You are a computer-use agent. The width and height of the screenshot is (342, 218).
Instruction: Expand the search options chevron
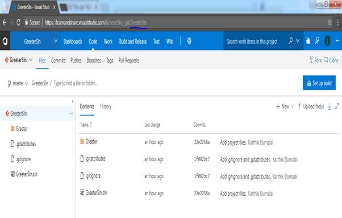point(298,41)
